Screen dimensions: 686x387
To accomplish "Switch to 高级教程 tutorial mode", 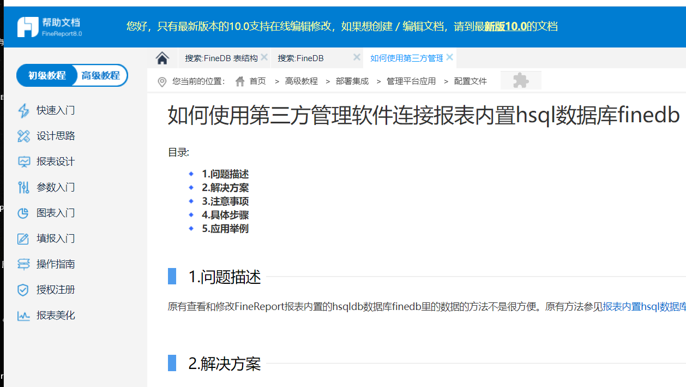I will tap(101, 75).
